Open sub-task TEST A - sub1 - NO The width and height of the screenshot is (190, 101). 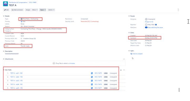[x=16, y=73]
